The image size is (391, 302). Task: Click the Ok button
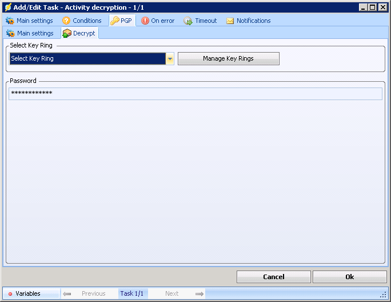point(349,277)
